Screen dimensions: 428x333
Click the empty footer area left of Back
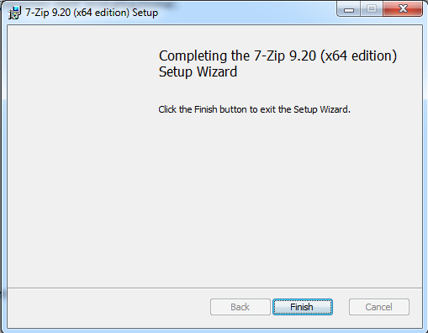(108, 307)
